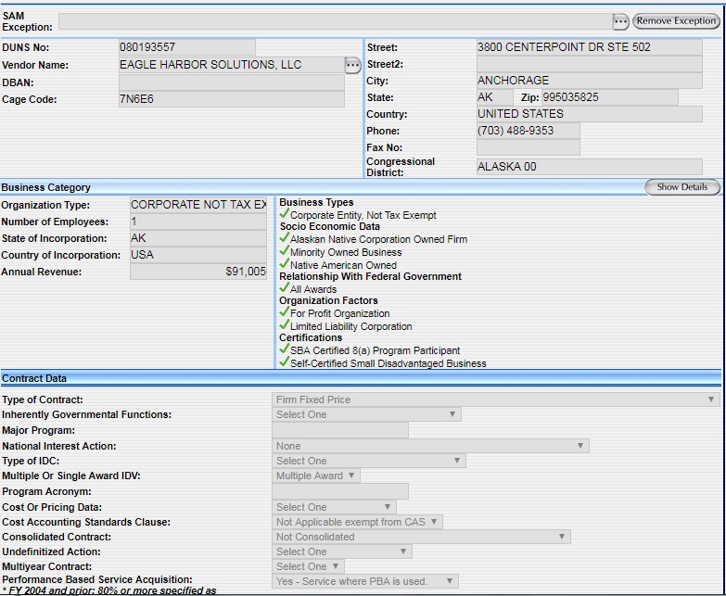This screenshot has width=726, height=596.
Task: Select the Contract Data section header
Action: pos(34,378)
